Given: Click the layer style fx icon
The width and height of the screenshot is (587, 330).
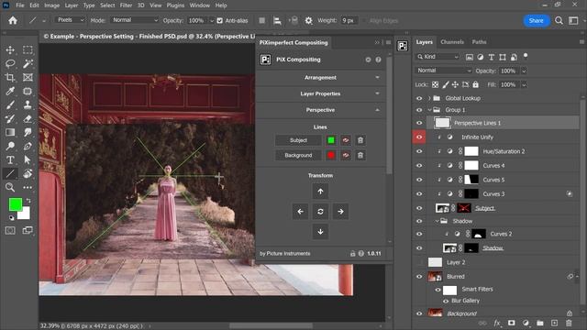Looking at the screenshot, I should 497,323.
